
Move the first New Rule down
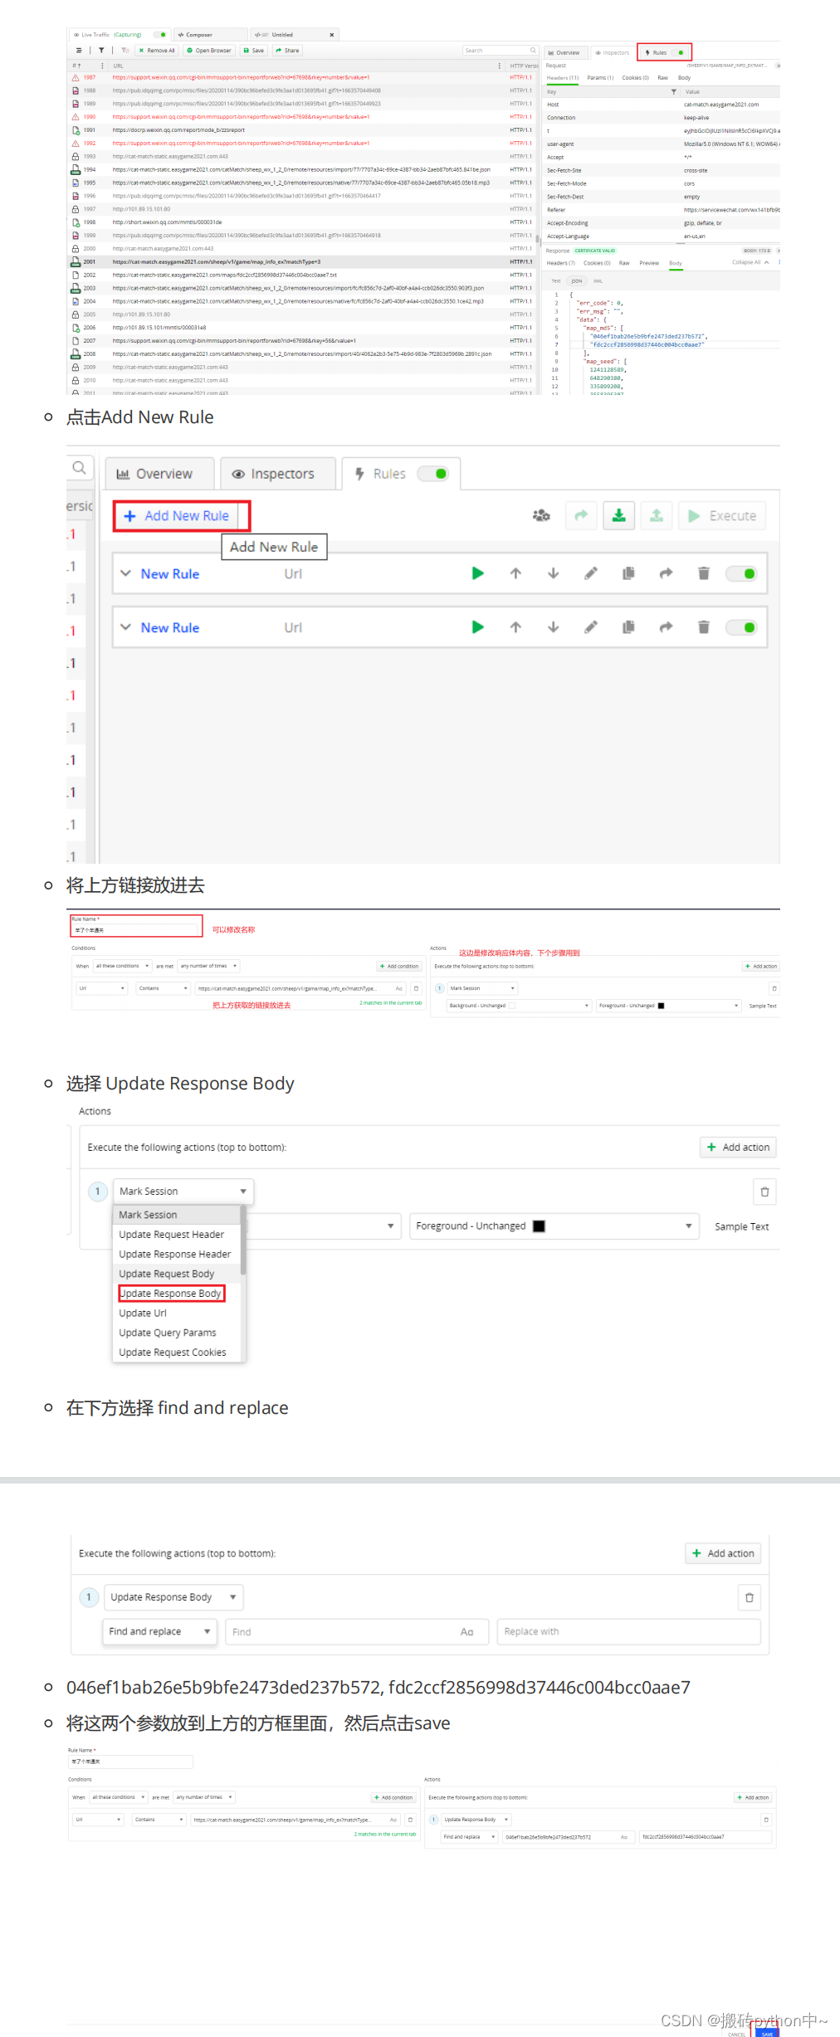click(x=553, y=573)
